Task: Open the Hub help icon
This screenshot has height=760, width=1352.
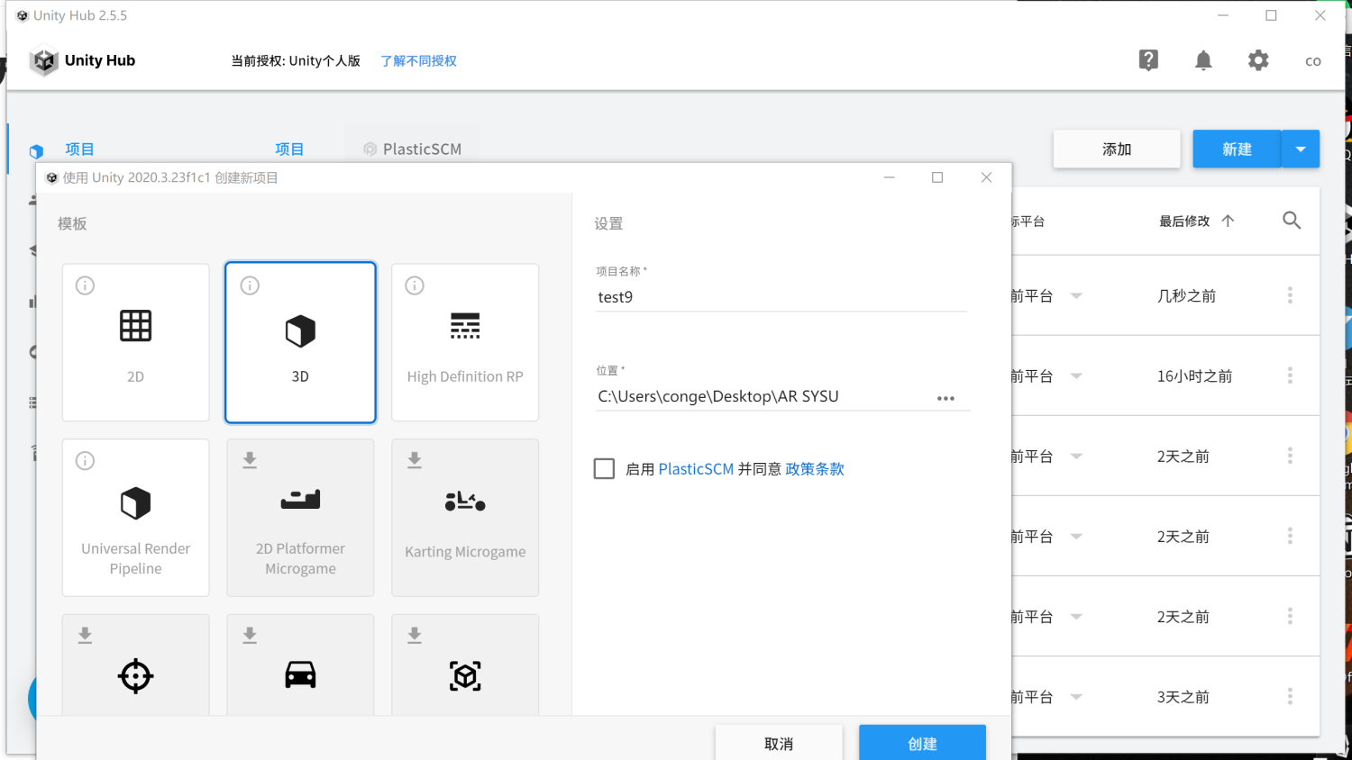Action: [x=1148, y=60]
